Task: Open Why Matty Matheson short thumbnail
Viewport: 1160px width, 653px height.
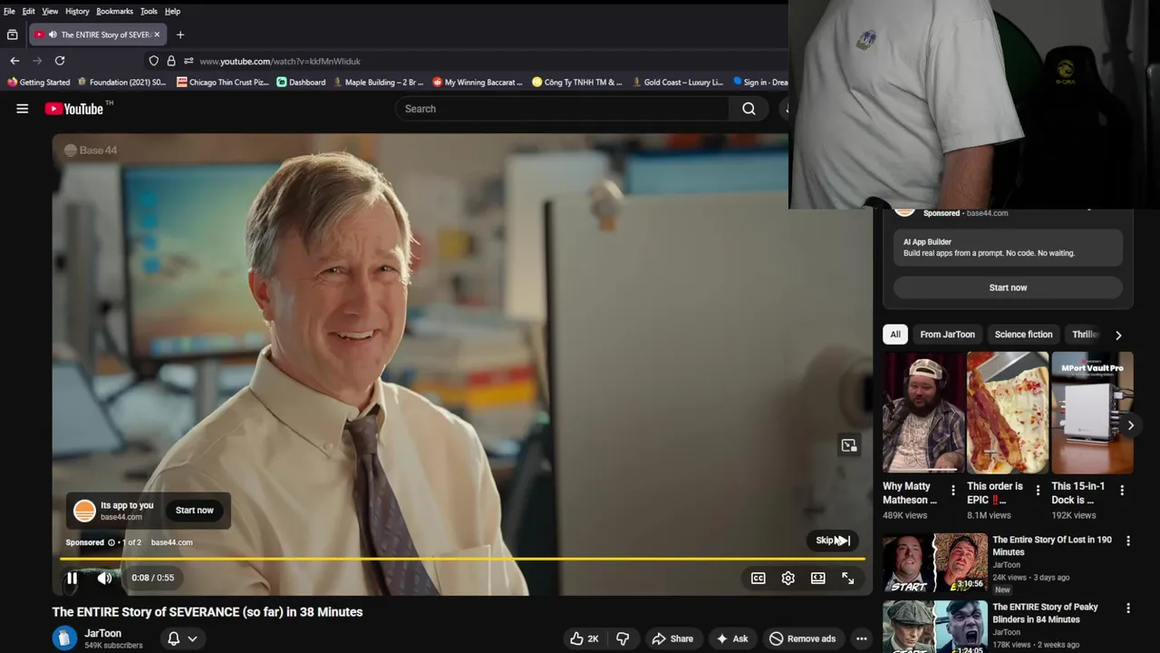Action: (923, 414)
